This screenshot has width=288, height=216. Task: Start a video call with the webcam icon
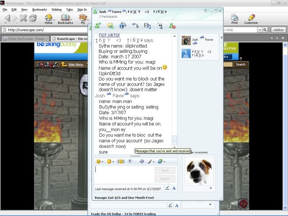(122, 26)
